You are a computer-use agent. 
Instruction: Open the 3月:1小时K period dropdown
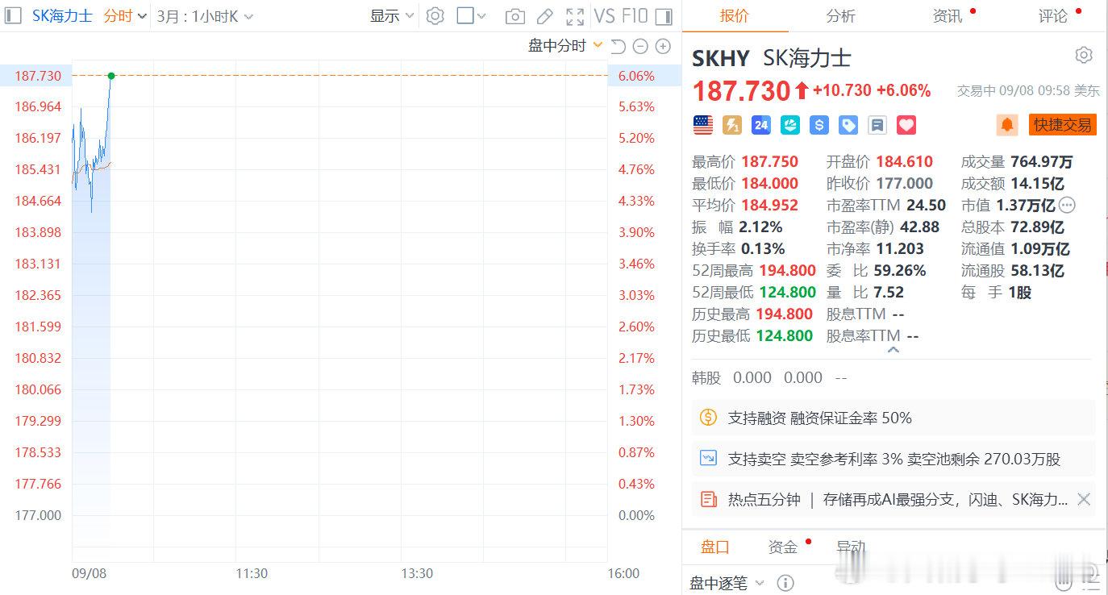(x=205, y=16)
